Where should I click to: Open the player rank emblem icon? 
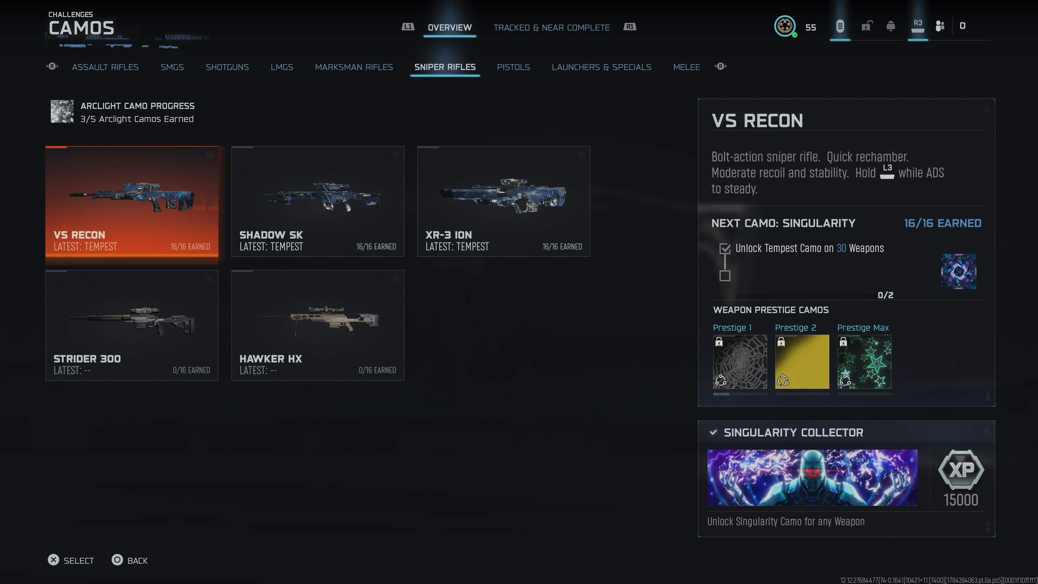pyautogui.click(x=784, y=26)
